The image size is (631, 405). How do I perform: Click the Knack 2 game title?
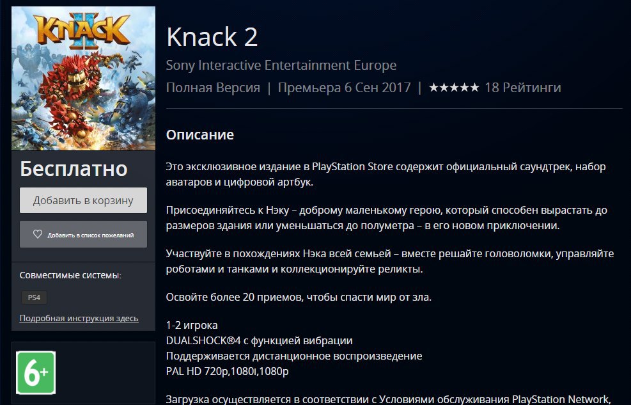(x=212, y=37)
